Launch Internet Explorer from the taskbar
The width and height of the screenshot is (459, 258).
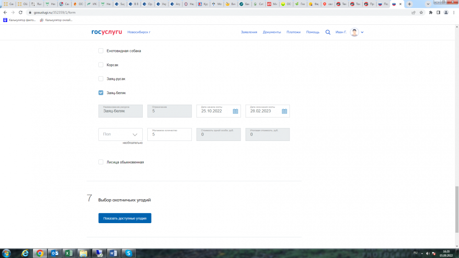click(x=25, y=253)
